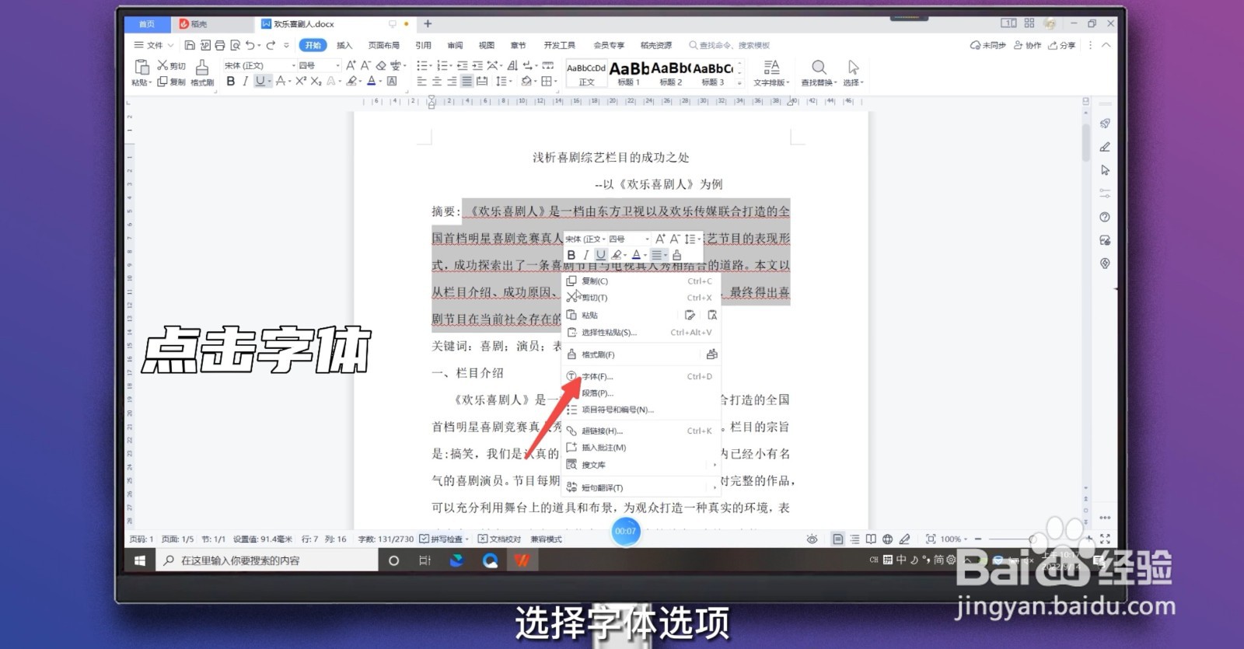Click the highlight color pen in ribbon
Image resolution: width=1244 pixels, height=649 pixels.
(x=351, y=81)
